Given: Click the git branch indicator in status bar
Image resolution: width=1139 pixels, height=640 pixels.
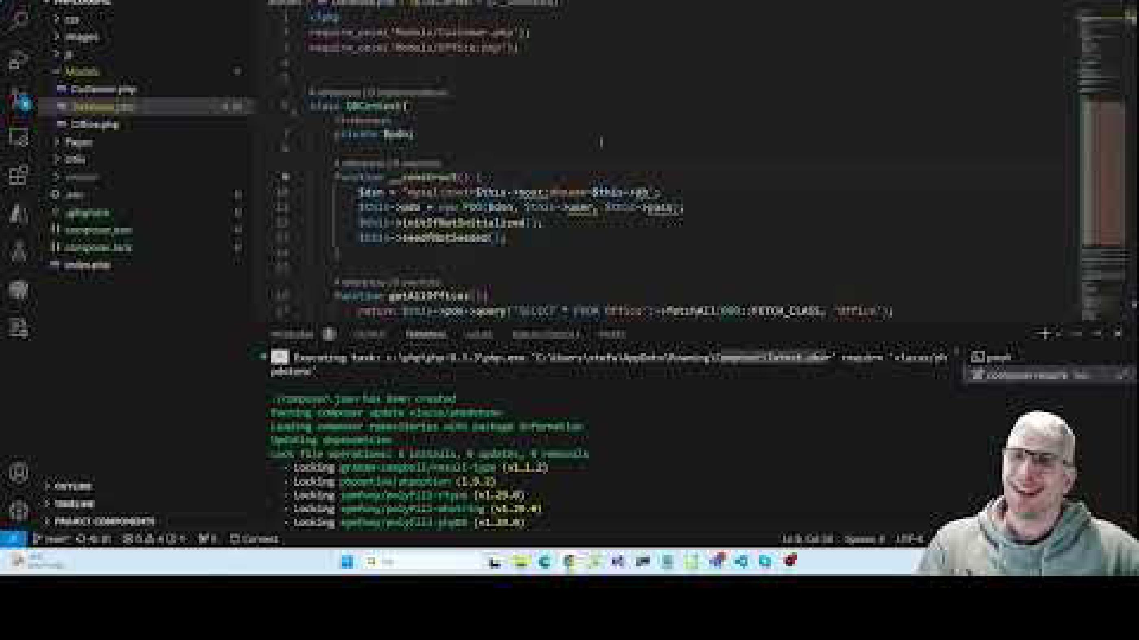Looking at the screenshot, I should click(x=57, y=539).
